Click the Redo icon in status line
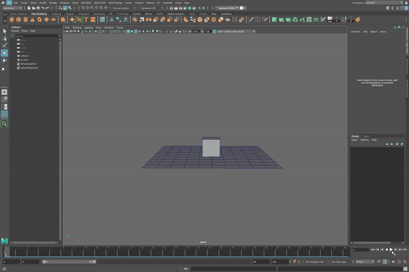The height and width of the screenshot is (272, 409). click(47, 8)
